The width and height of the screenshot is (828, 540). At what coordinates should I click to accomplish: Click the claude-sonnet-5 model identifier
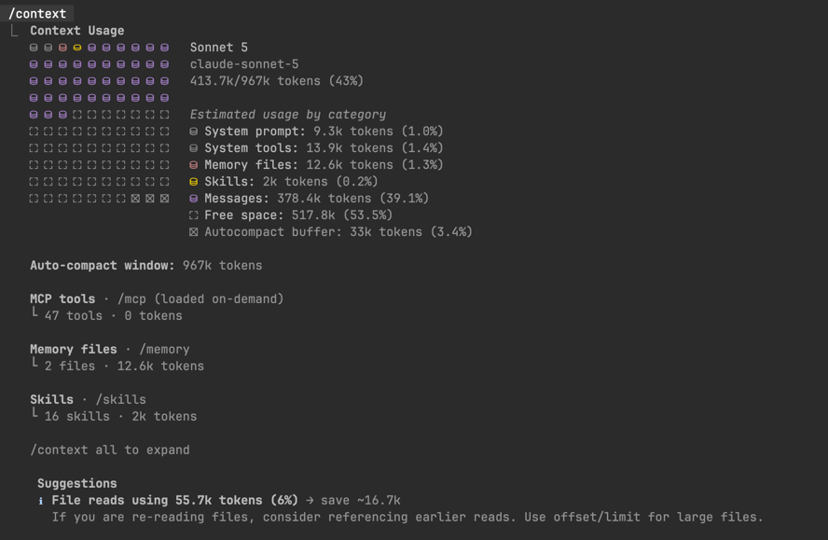(x=244, y=64)
